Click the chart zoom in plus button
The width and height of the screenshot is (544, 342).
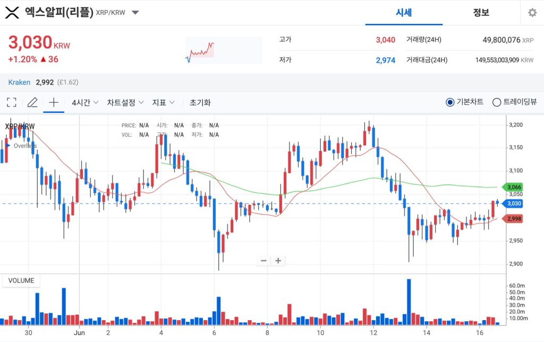(x=278, y=261)
